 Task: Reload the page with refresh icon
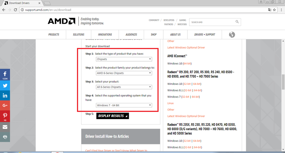pos(15,10)
